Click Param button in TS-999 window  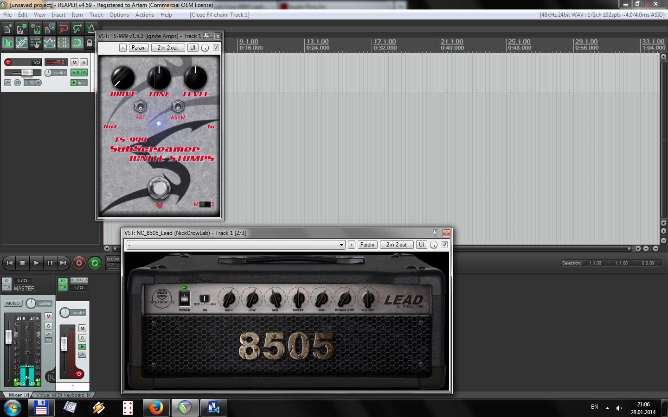tap(138, 48)
